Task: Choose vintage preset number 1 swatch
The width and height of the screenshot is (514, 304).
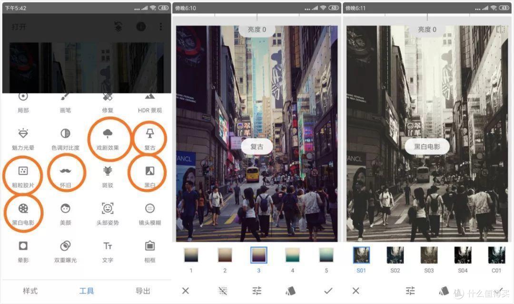Action: [191, 256]
